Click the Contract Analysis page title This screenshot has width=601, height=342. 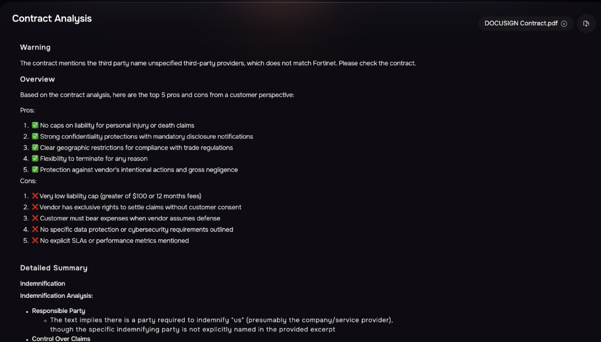point(52,19)
